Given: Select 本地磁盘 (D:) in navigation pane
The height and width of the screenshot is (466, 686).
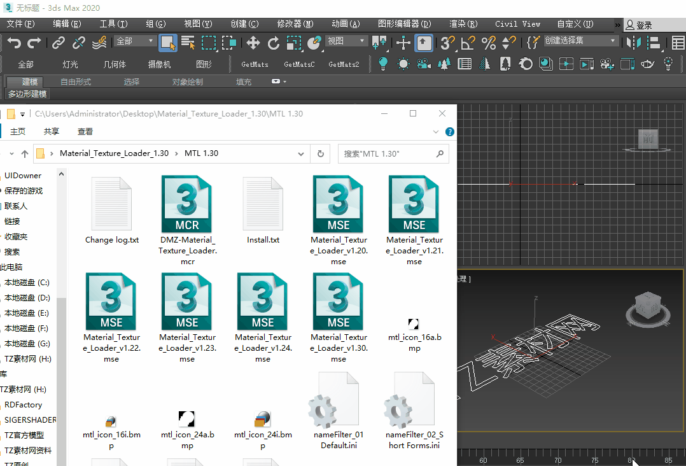Looking at the screenshot, I should point(27,298).
